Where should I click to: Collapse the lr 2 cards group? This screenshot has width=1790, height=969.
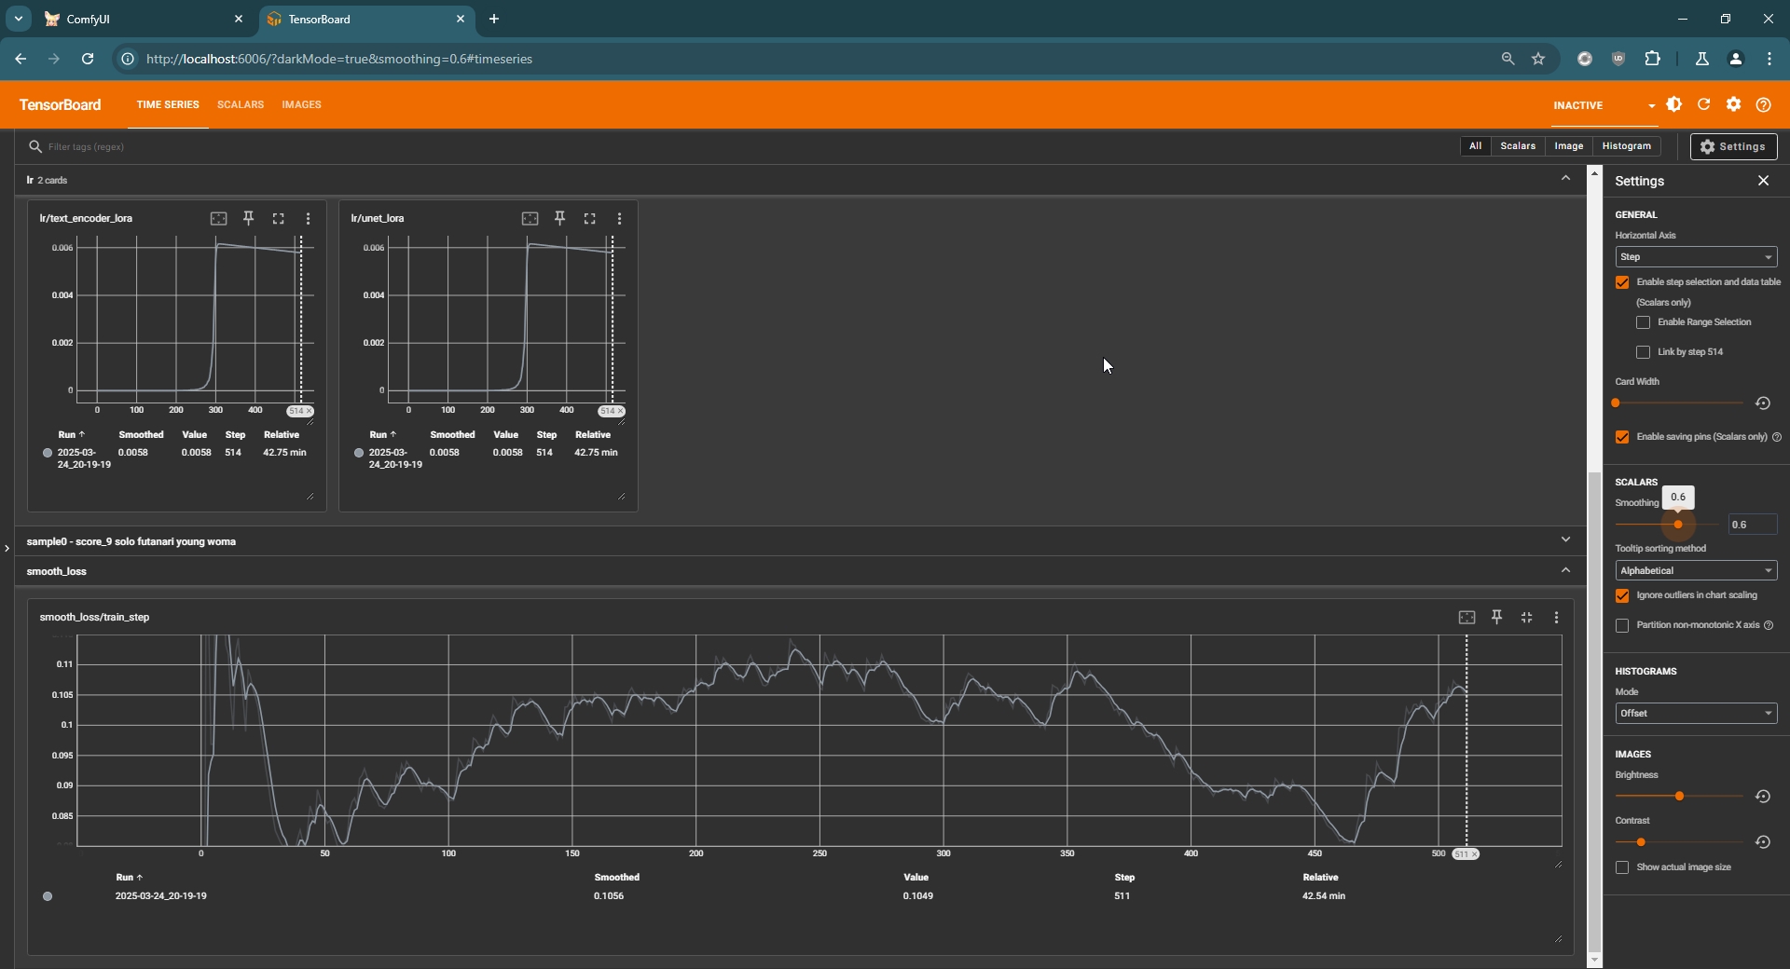tap(1565, 179)
